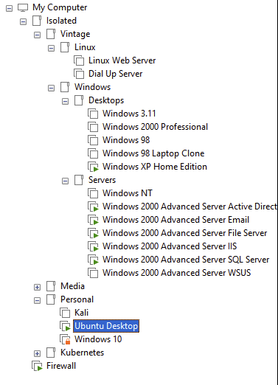
Task: Select the Firewall virtual machine
Action: click(x=61, y=366)
